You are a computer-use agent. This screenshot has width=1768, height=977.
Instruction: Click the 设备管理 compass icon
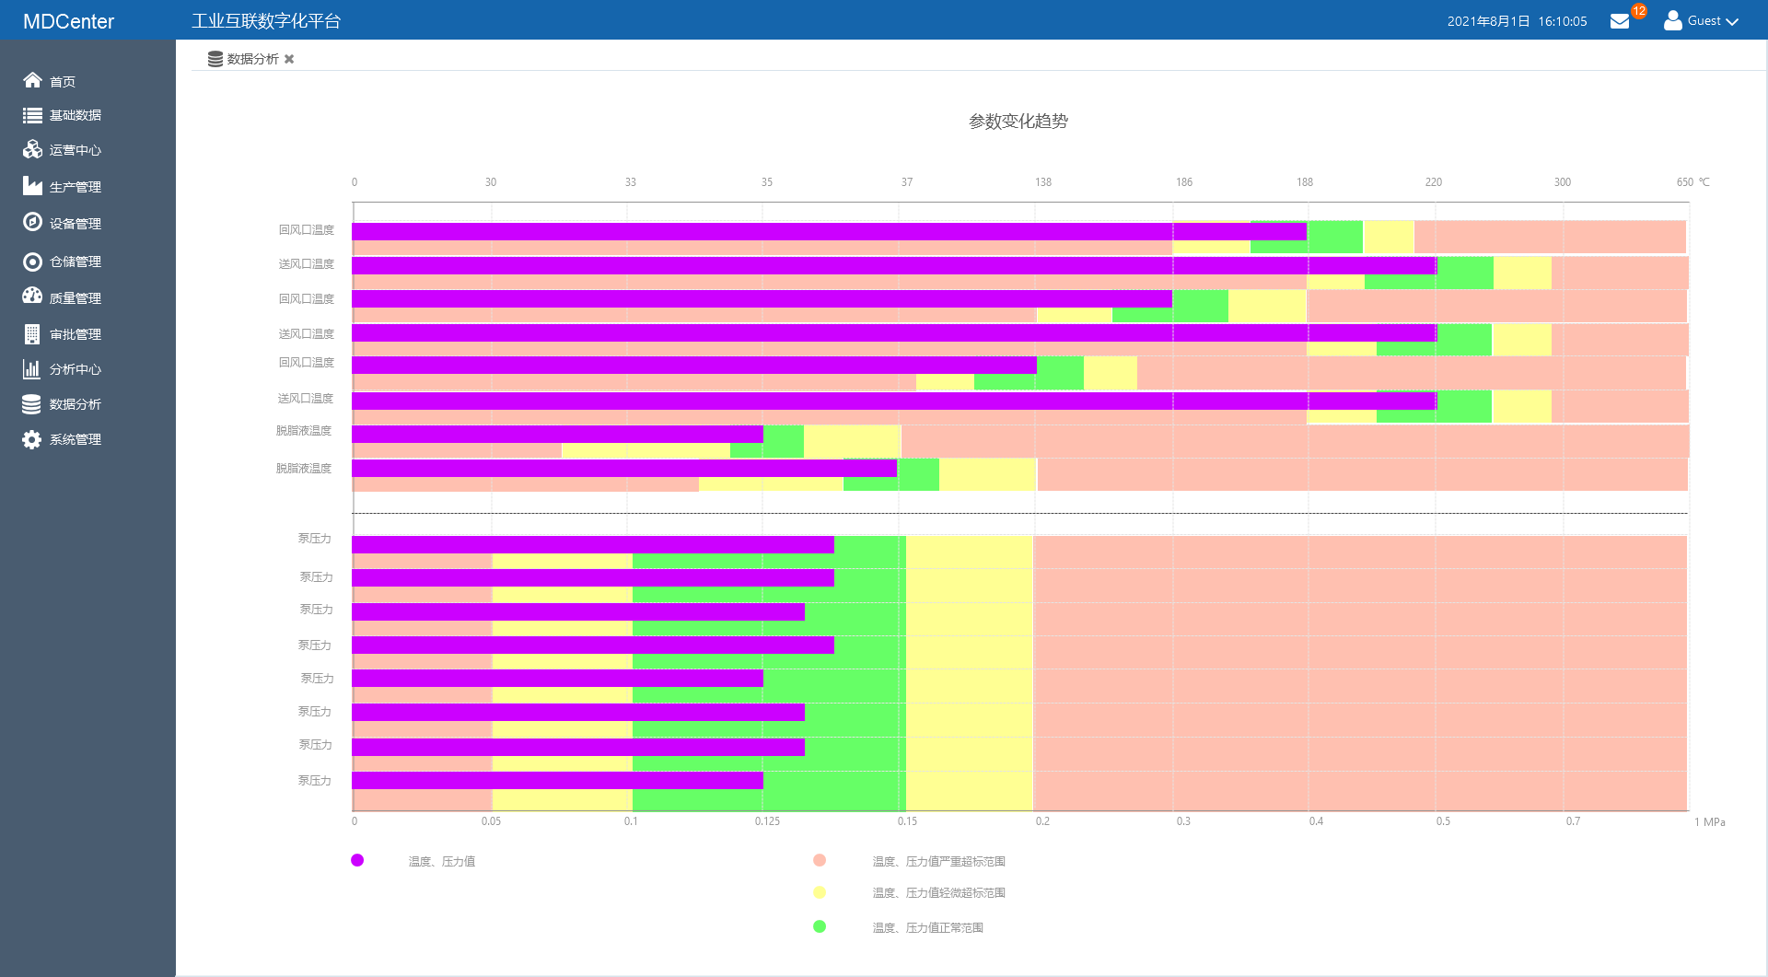click(32, 222)
